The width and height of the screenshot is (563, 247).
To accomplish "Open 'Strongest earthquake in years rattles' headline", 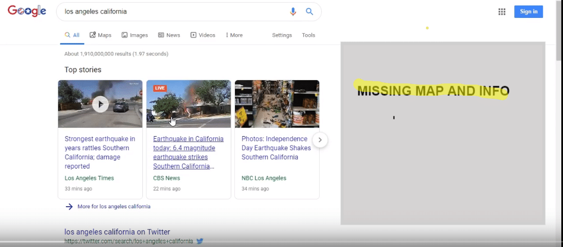I will pos(100,152).
